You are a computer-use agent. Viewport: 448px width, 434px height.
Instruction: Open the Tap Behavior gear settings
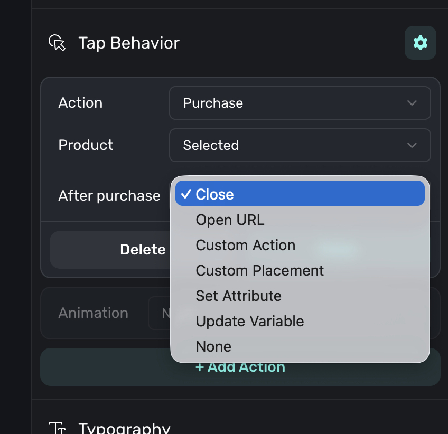tap(420, 43)
